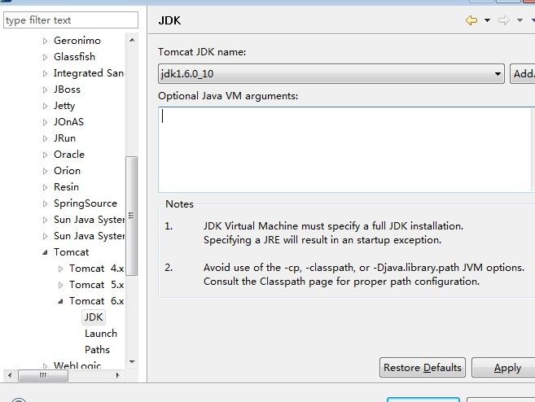Expand the Tomcat 4.x node
The height and width of the screenshot is (402, 535).
pyautogui.click(x=60, y=269)
